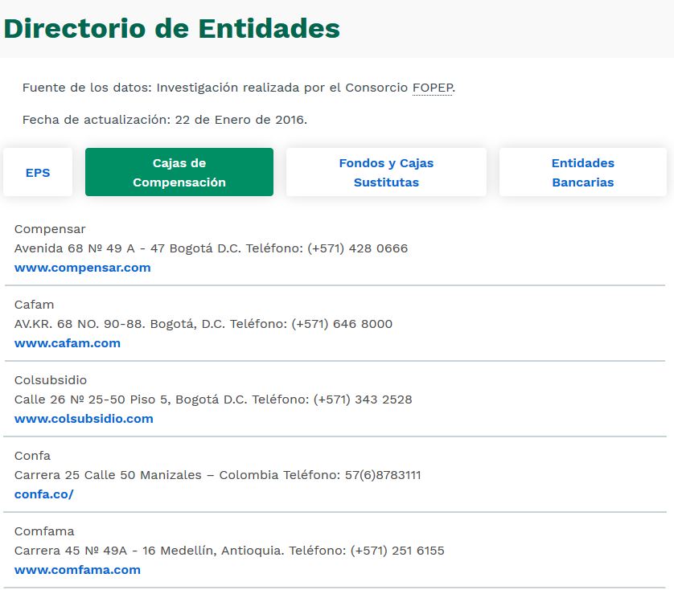
Task: Open the Entidades Bancarias tab
Action: pos(583,172)
